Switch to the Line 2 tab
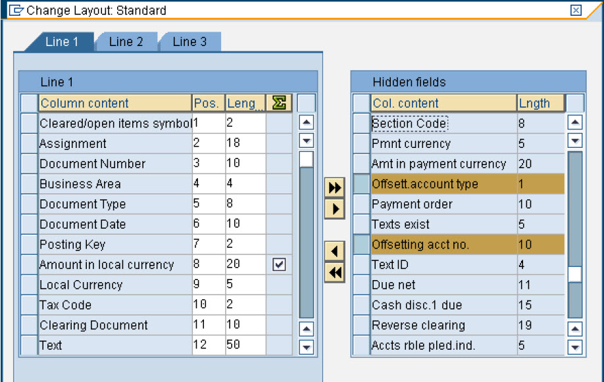The image size is (604, 382). pyautogui.click(x=126, y=41)
